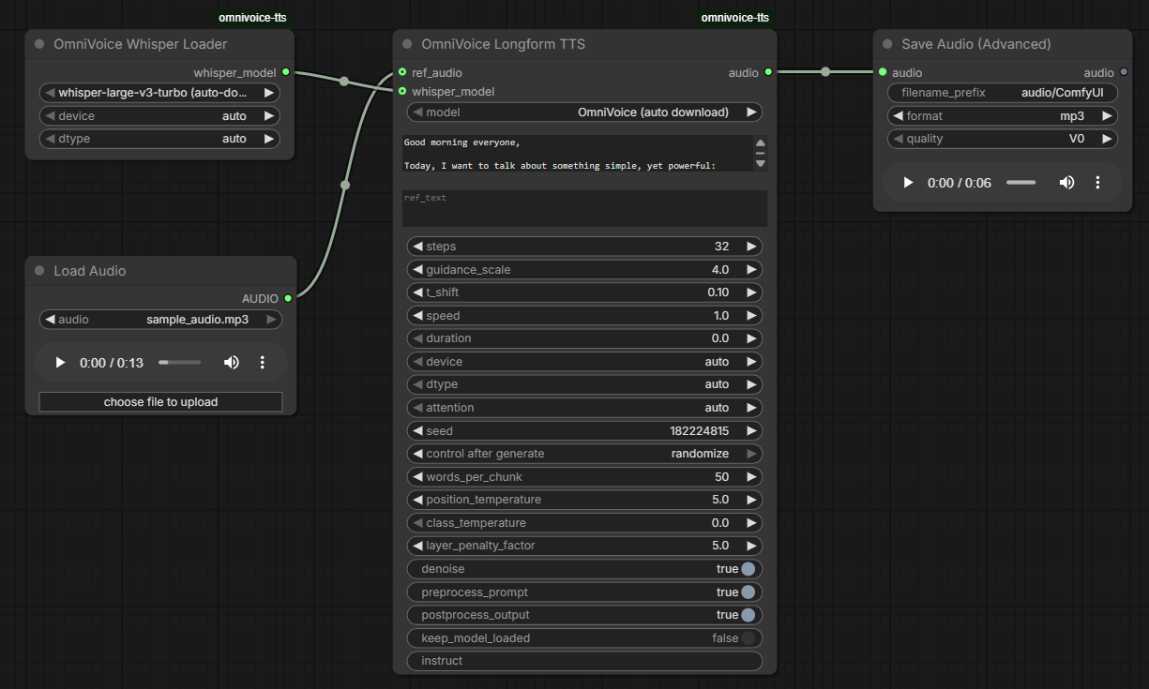The image size is (1149, 689).
Task: Decrease steps value with left arrow
Action: 417,247
